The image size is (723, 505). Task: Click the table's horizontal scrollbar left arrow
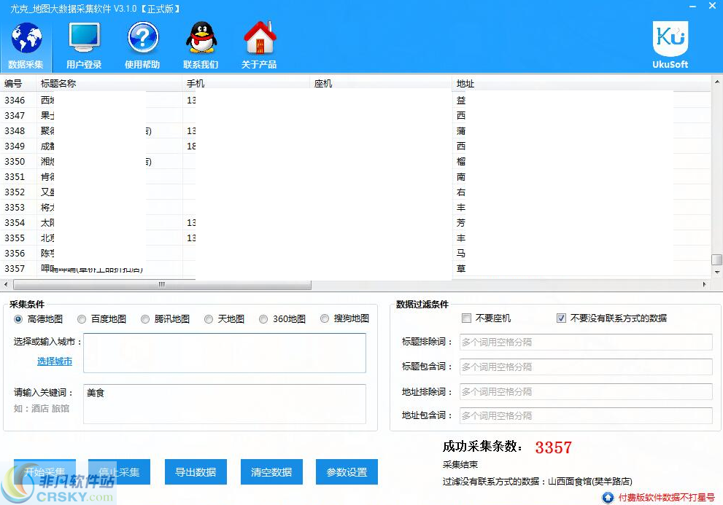tap(6, 285)
